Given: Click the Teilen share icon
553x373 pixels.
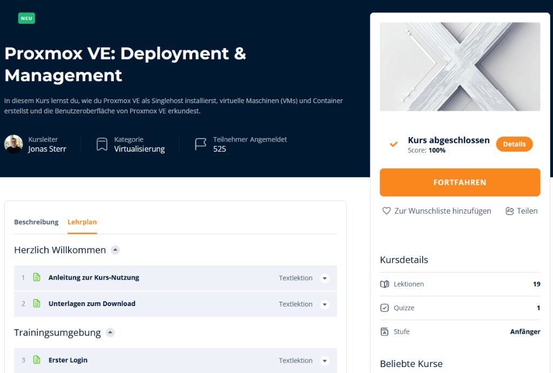Looking at the screenshot, I should pos(510,211).
